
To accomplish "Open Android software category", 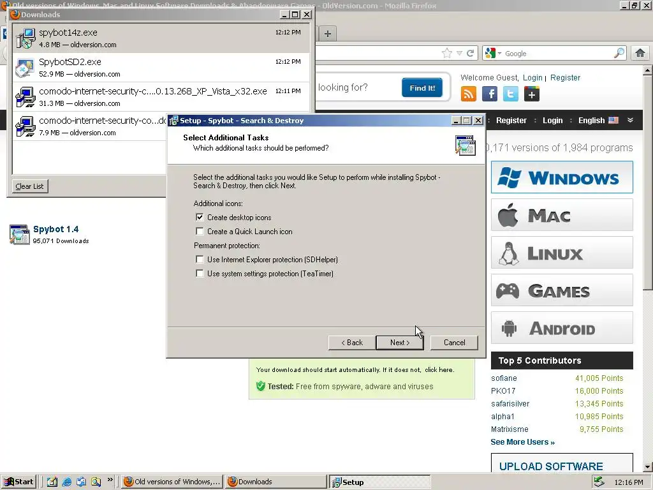I will tap(562, 328).
